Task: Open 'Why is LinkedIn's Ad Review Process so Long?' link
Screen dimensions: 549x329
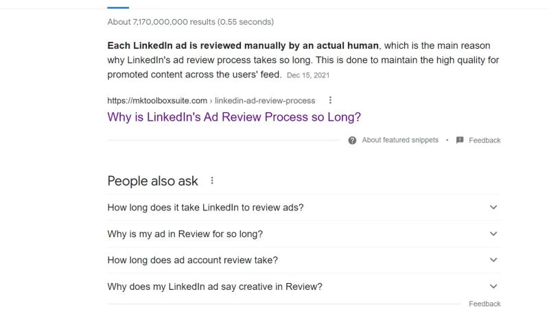Action: pos(234,117)
